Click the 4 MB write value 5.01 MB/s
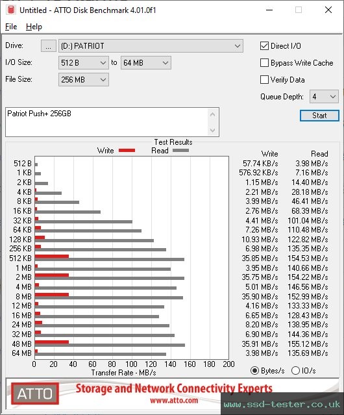 click(262, 287)
